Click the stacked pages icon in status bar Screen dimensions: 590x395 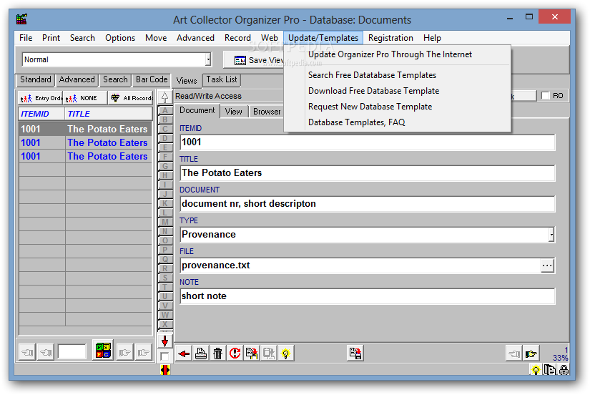tap(550, 370)
